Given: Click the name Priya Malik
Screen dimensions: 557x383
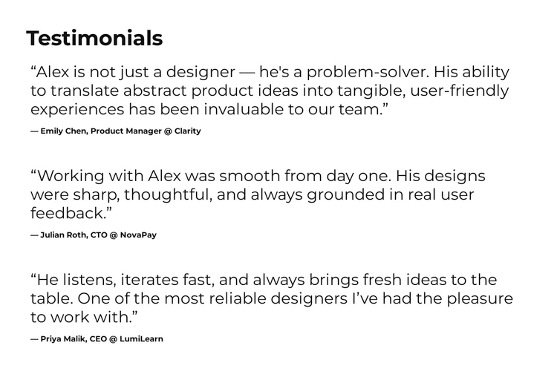Looking at the screenshot, I should 60,339.
